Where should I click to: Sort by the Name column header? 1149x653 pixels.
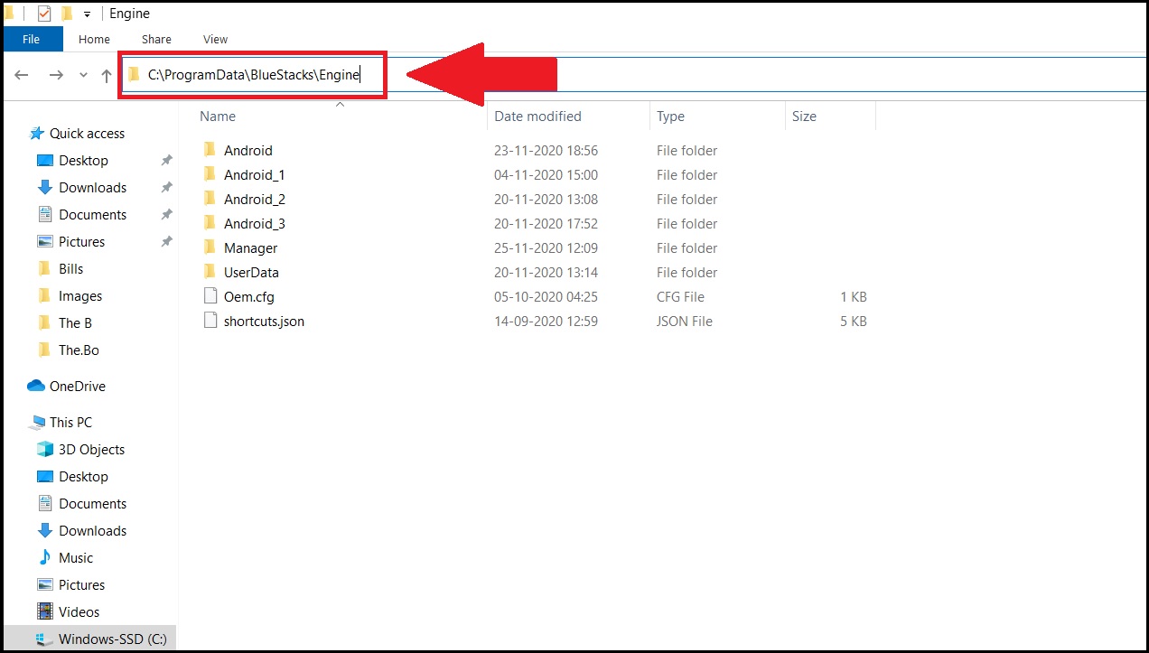218,116
